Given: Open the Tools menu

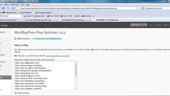Looking at the screenshot, I should 22,5.
